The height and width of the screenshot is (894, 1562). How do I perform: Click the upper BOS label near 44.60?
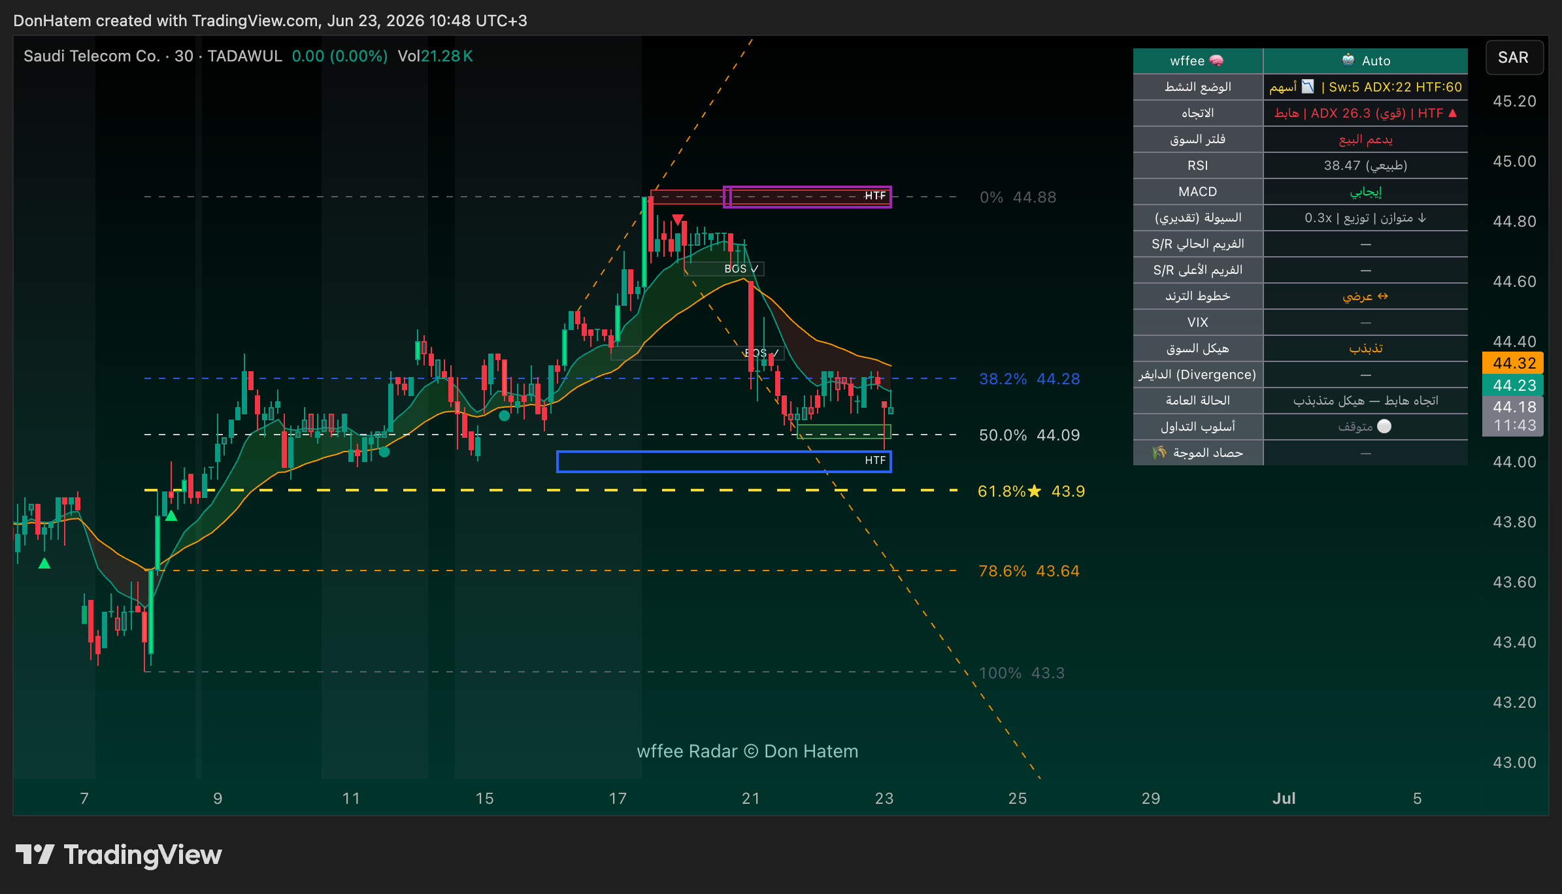[x=741, y=269]
